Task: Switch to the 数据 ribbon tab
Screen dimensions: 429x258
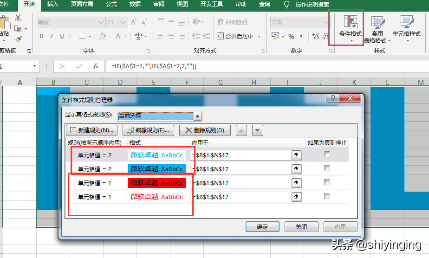Action: (135, 4)
